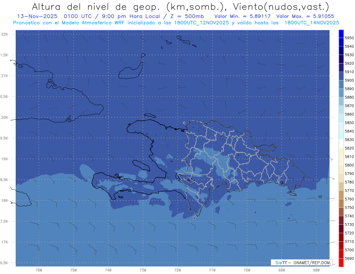The width and height of the screenshot is (355, 274).
Task: Click Great Inagua island outline near 21N
Action: [x=131, y=71]
